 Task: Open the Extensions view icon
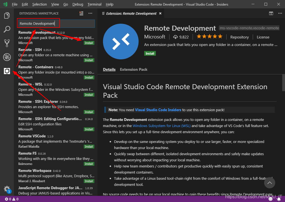click(x=7, y=71)
